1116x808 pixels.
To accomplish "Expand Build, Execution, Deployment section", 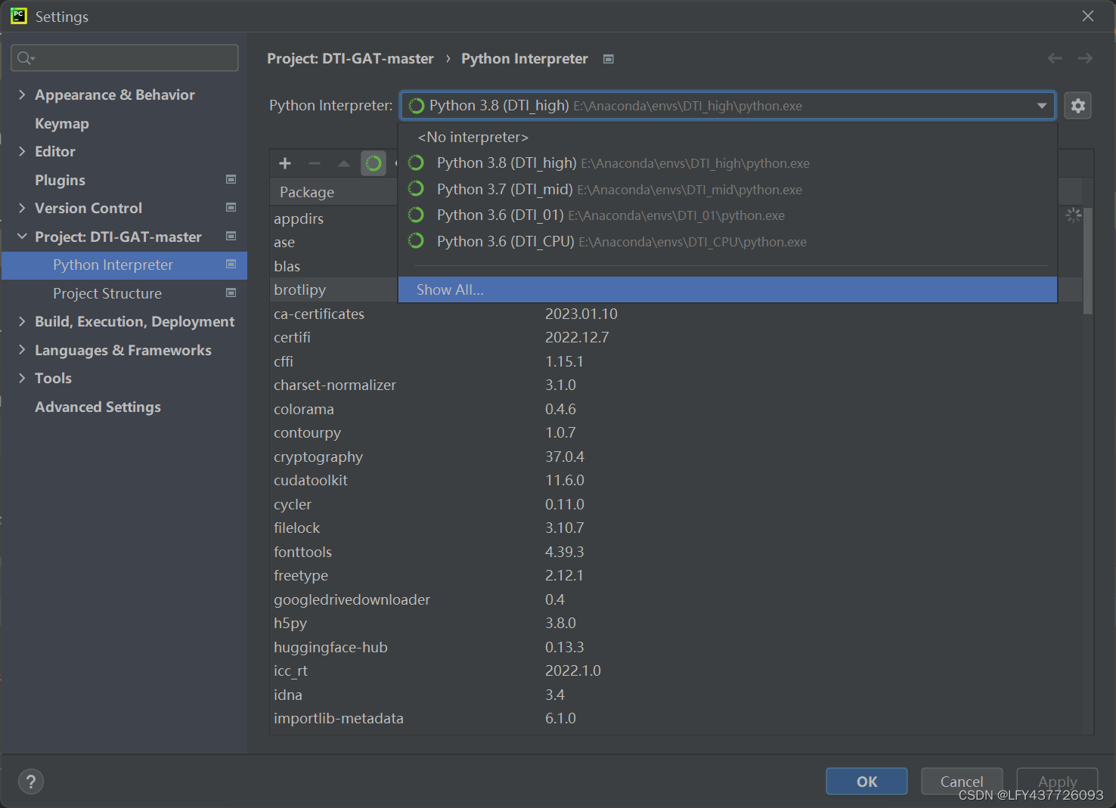I will (22, 321).
